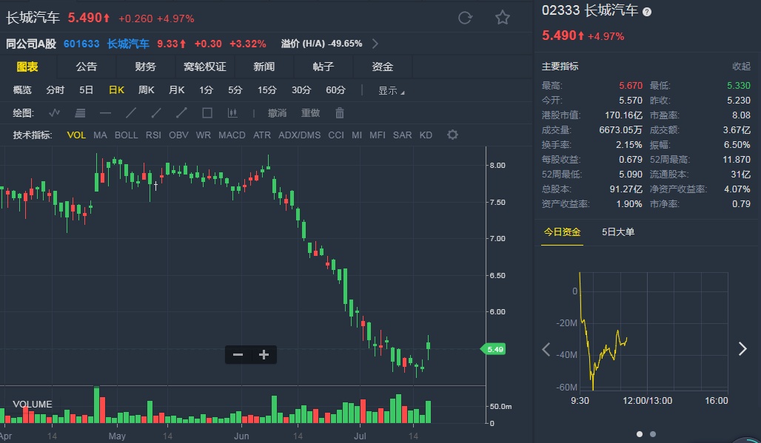Toggle the VOL indicator
Screen dimensions: 761x443
pyautogui.click(x=76, y=135)
